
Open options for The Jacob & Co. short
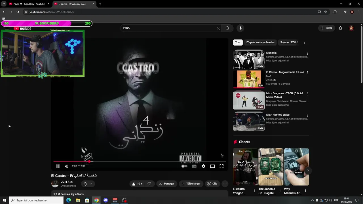point(280,191)
